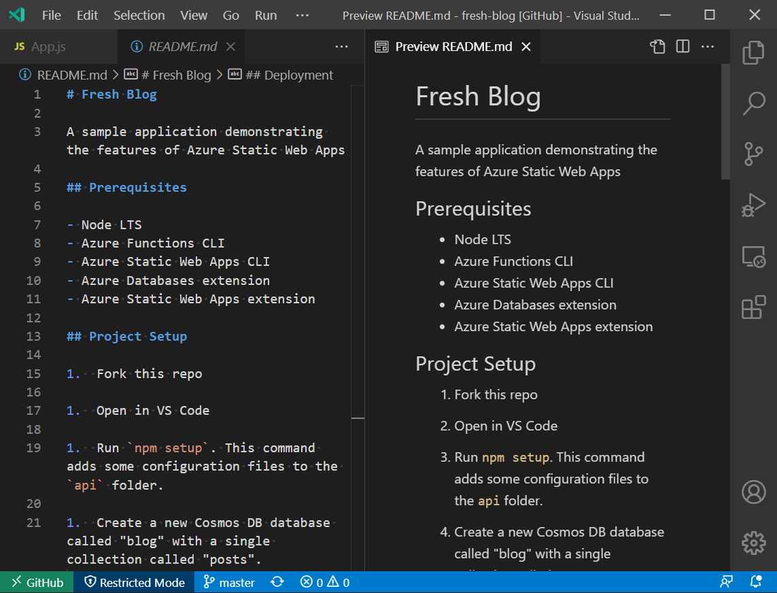Viewport: 777px width, 593px height.
Task: Click 'npm setup' inline code in preview
Action: coord(515,457)
